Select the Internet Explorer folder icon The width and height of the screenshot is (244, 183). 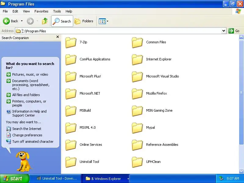point(137,59)
